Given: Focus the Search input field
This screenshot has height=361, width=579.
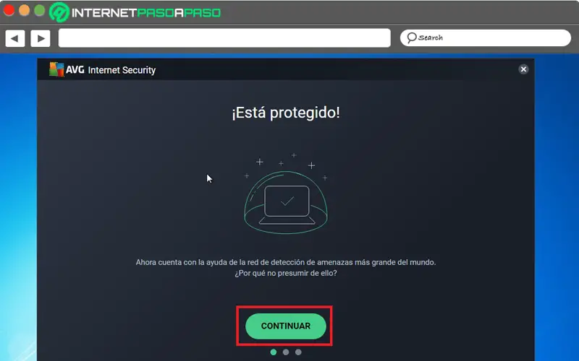Looking at the screenshot, I should tap(485, 38).
